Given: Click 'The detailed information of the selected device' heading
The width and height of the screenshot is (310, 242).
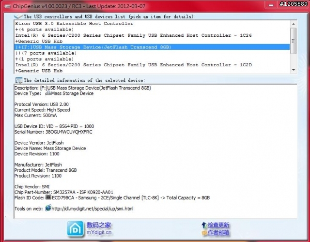Looking at the screenshot, I should point(84,80).
